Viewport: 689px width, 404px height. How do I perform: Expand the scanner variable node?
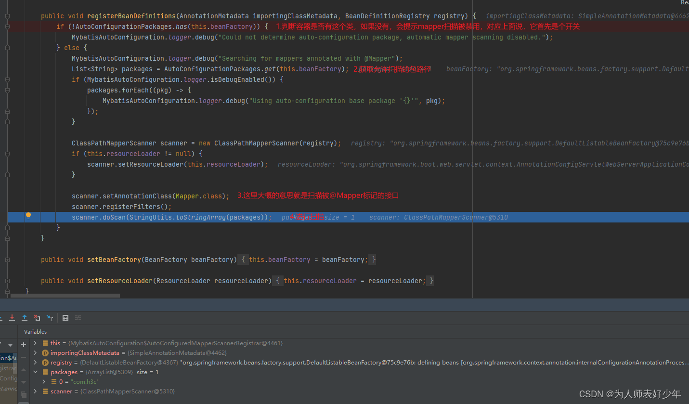click(35, 391)
